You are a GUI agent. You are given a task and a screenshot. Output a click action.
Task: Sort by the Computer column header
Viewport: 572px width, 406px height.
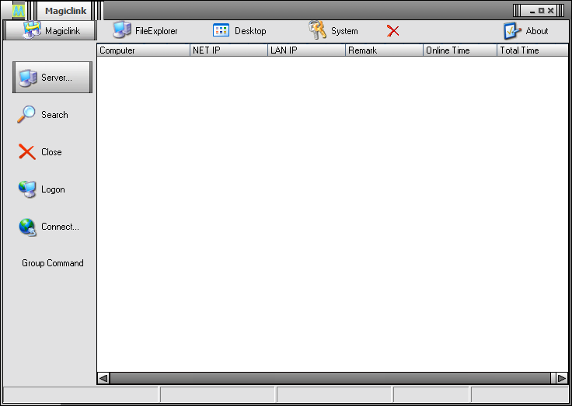[x=143, y=50]
